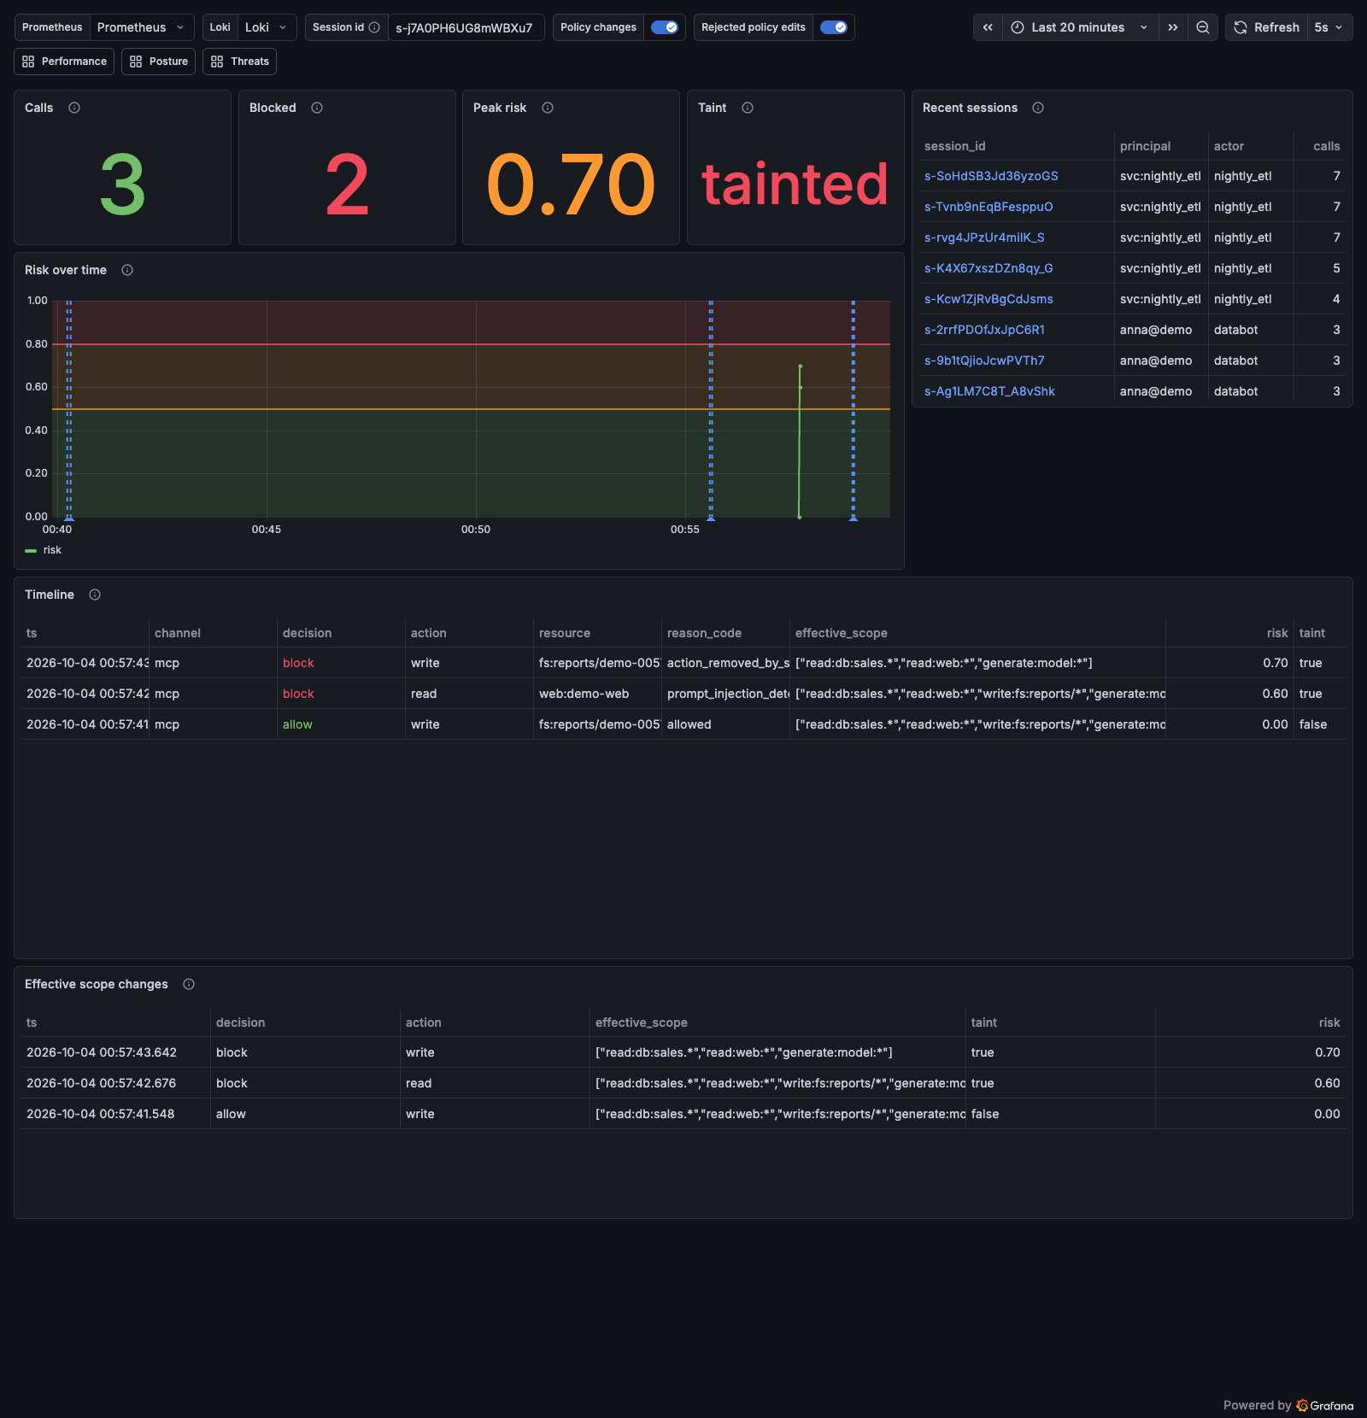Show Effective scope changes info icon
This screenshot has width=1367, height=1418.
[x=189, y=984]
